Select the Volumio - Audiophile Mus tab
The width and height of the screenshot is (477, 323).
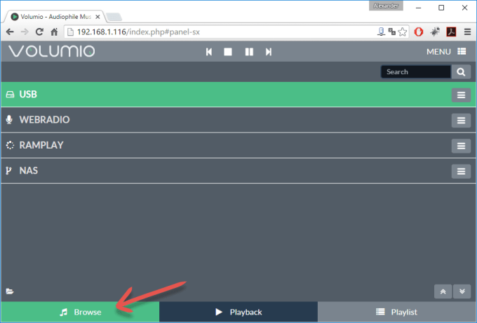[55, 17]
